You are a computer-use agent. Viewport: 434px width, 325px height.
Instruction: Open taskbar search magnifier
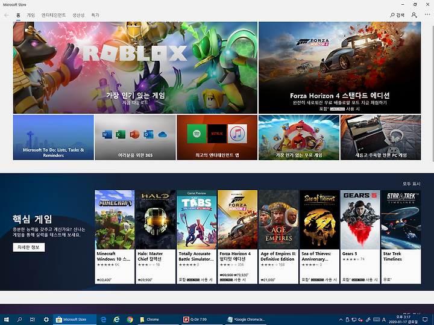point(19,320)
